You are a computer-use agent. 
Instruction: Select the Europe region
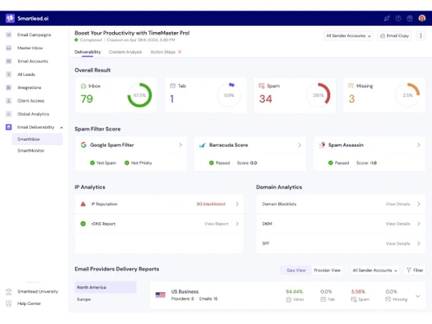pyautogui.click(x=84, y=300)
